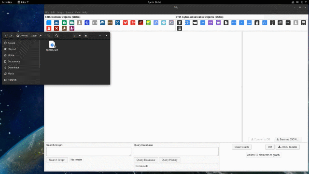Select the Domain Name SCO icon

203,23
